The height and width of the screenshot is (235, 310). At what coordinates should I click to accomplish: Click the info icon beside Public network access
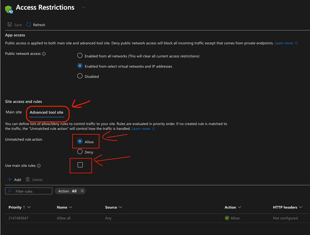(x=44, y=54)
